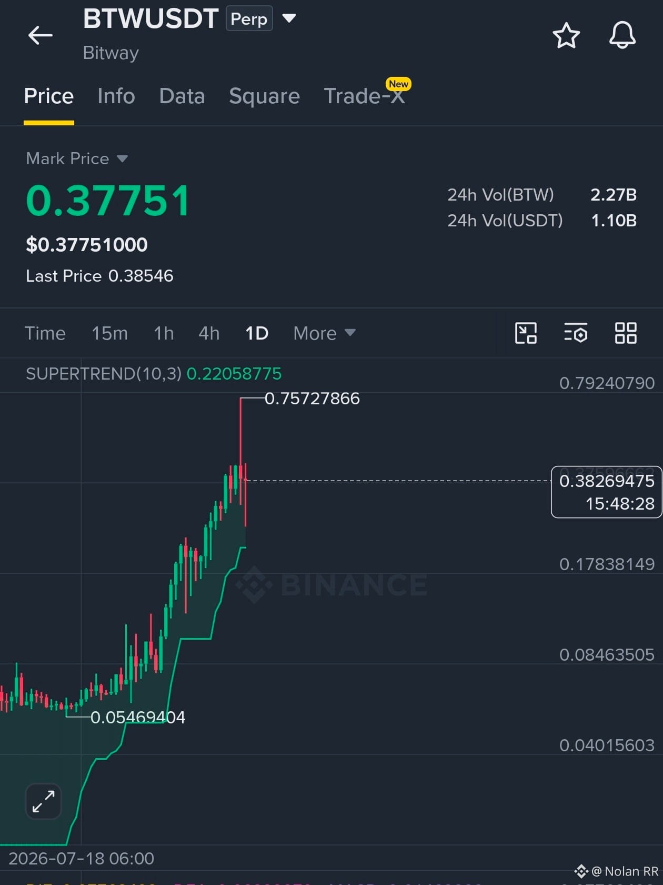Open price alerts via the bell icon

[x=622, y=35]
